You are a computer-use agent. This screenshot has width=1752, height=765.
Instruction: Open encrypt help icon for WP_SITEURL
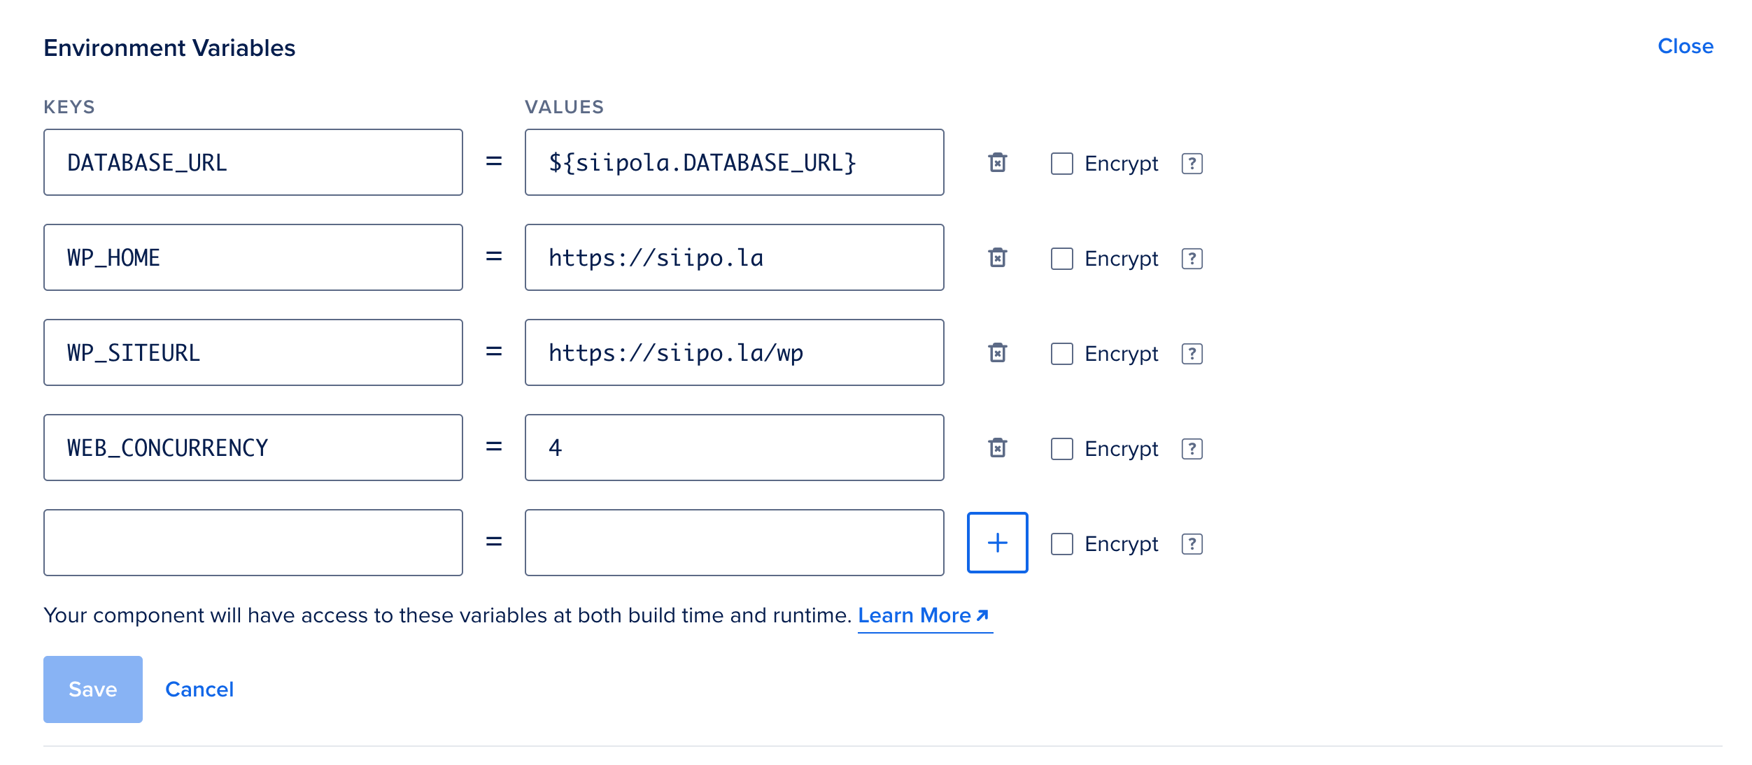[x=1192, y=354]
